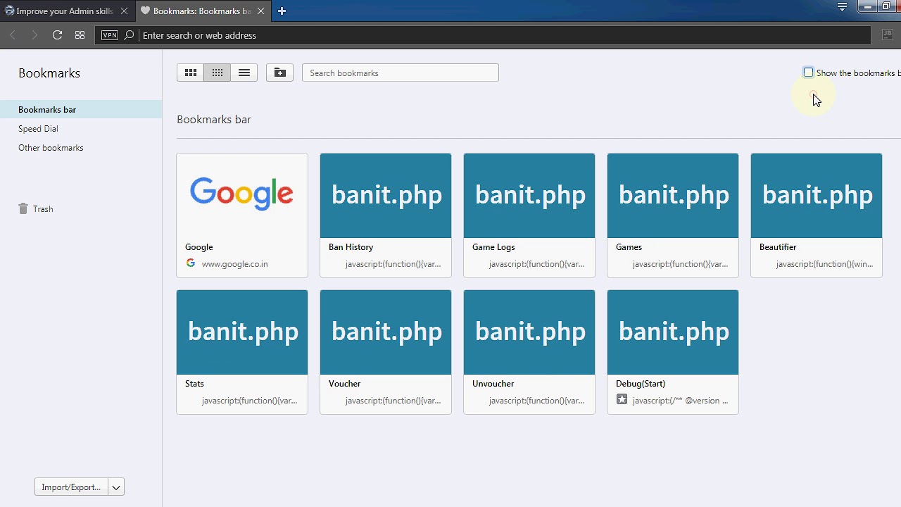This screenshot has width=901, height=507.
Task: Open the Games bookmark thumbnail
Action: [673, 196]
